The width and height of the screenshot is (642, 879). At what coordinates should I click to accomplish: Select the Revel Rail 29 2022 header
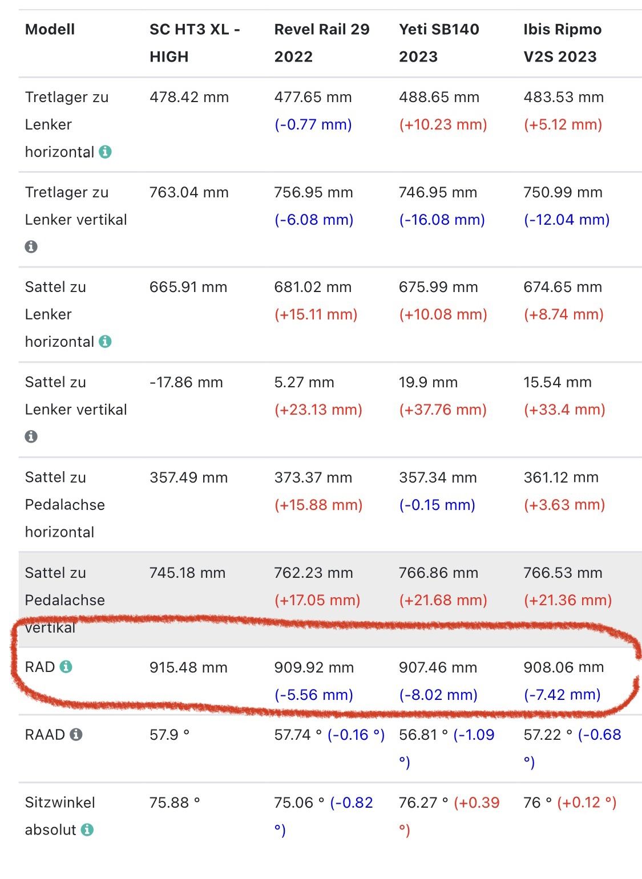pos(322,43)
